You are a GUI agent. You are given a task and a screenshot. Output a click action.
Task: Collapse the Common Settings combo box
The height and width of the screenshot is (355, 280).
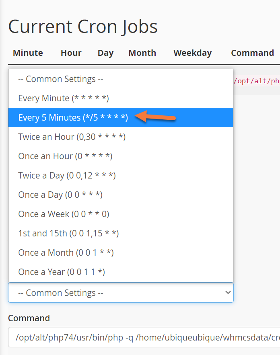[121, 293]
